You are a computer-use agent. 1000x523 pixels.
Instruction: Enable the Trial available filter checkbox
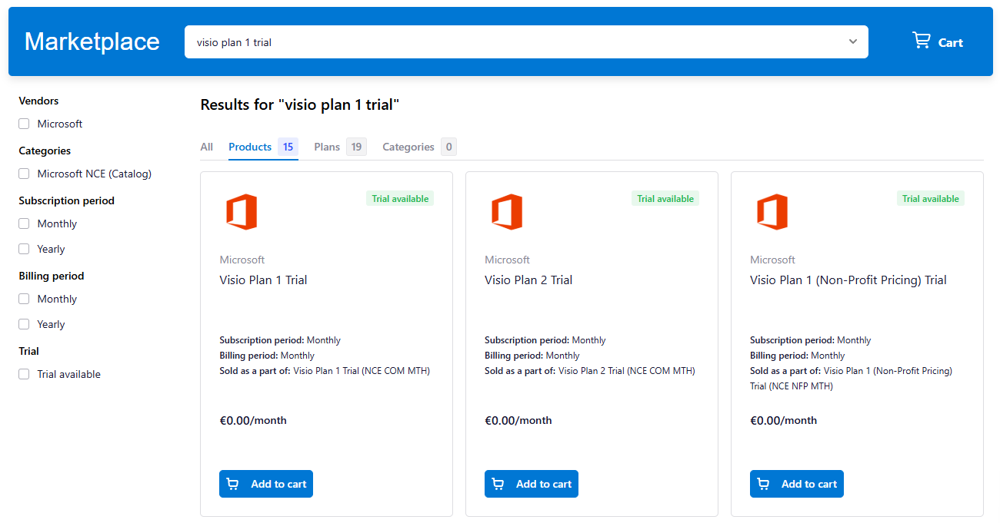(x=24, y=374)
